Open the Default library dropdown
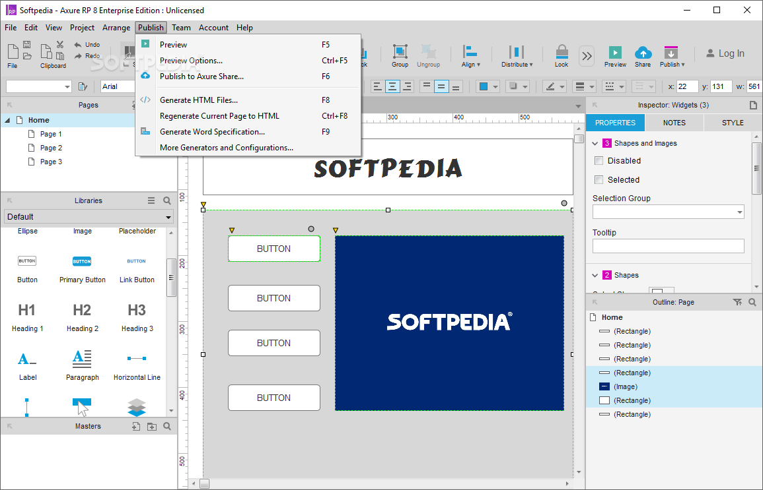Screen dimensions: 763x490 pos(89,216)
